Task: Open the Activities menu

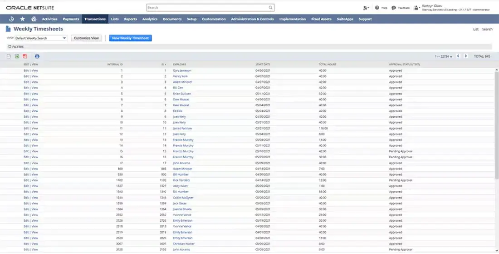Action: 49,19
